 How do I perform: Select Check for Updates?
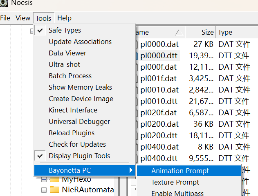(77, 144)
